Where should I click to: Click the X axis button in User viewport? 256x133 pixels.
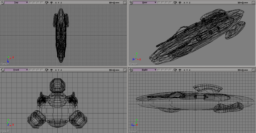coord(184,3)
